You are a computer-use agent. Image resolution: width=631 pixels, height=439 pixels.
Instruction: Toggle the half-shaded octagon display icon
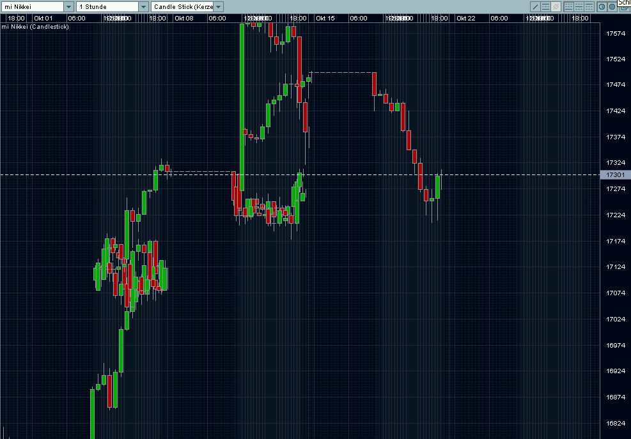point(602,7)
